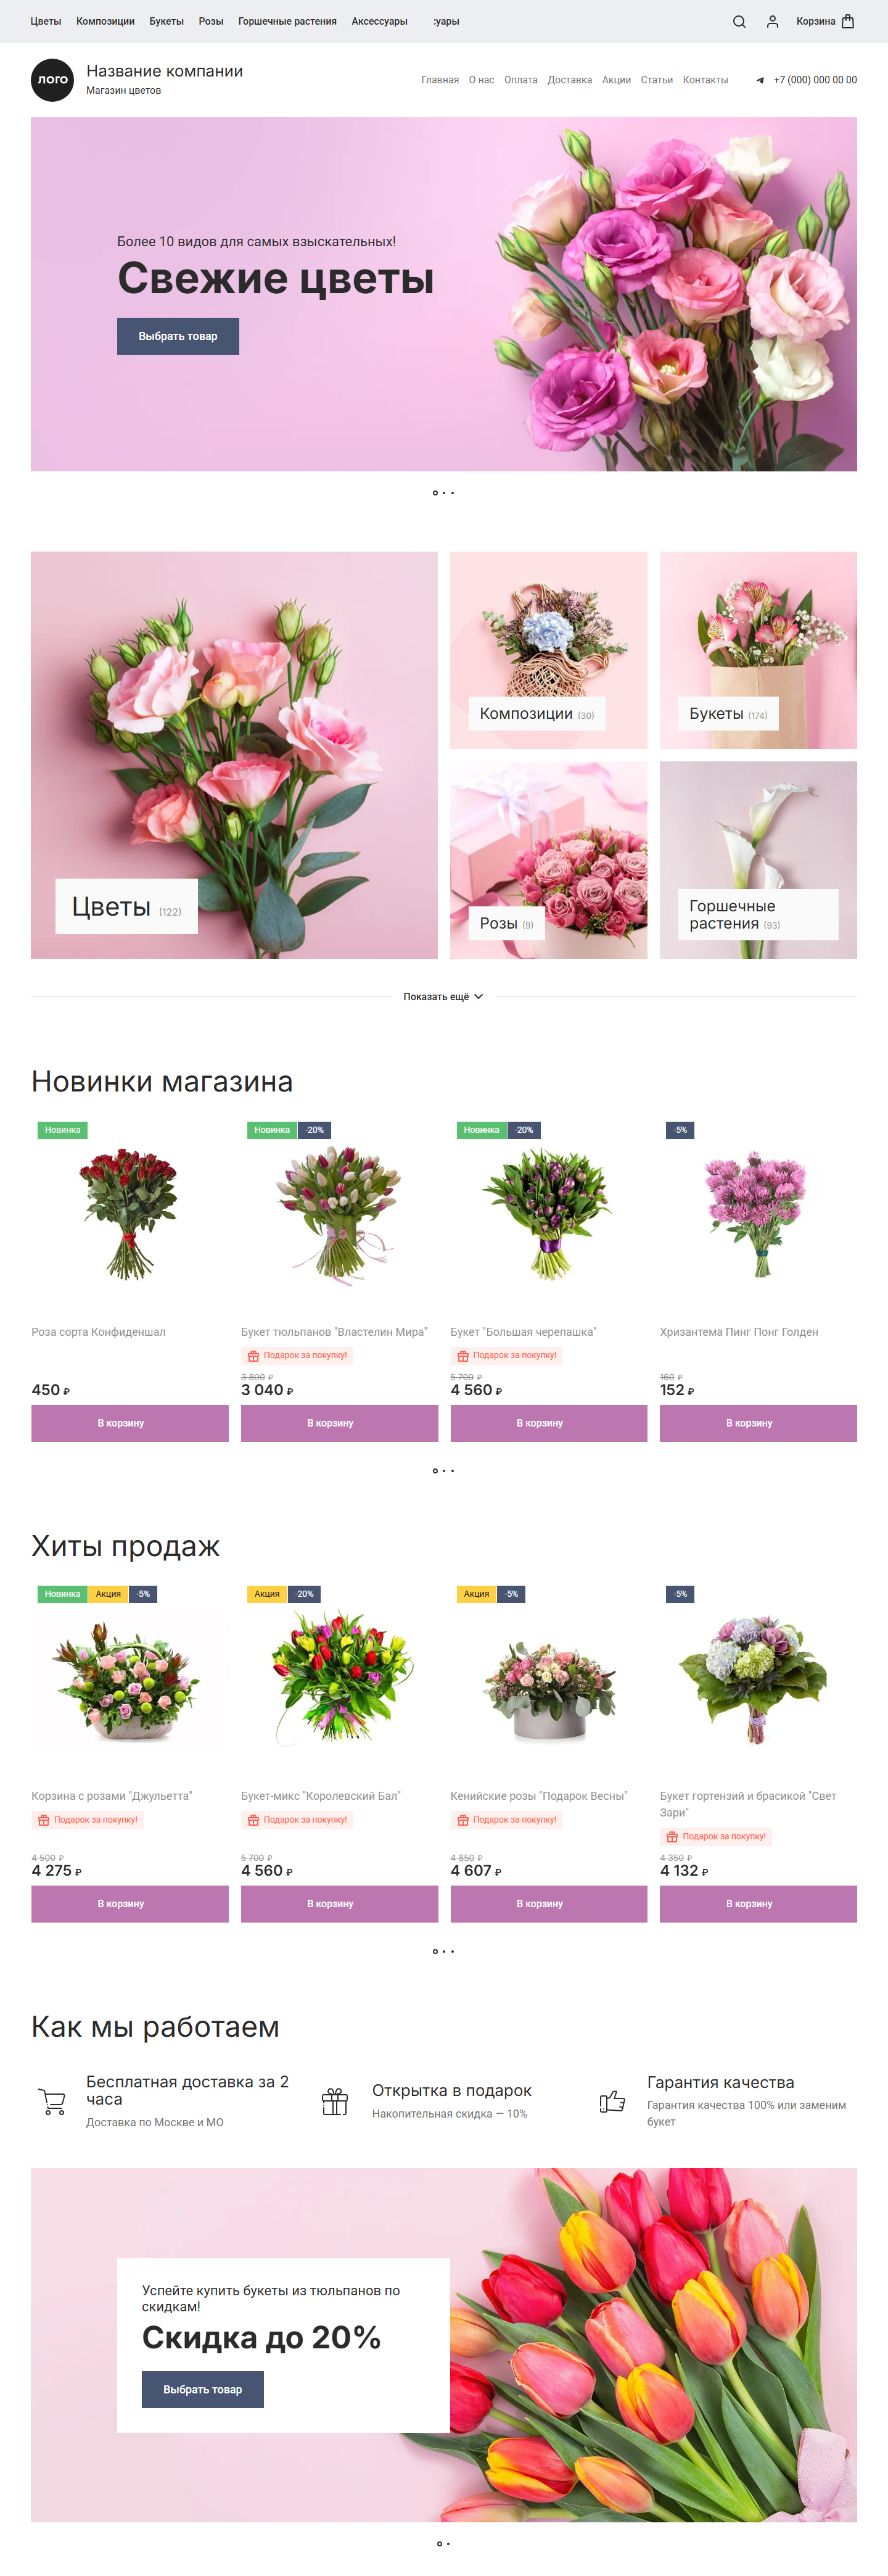Open the Доставка navigation link
The width and height of the screenshot is (888, 2576).
(x=570, y=80)
